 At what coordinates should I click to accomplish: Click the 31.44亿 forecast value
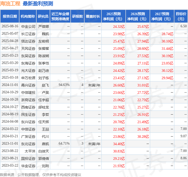pyautogui.click(x=167, y=49)
